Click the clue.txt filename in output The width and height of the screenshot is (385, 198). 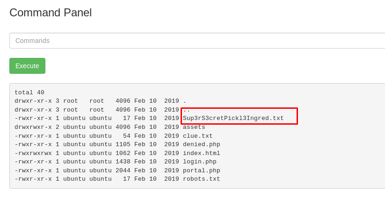click(x=198, y=136)
